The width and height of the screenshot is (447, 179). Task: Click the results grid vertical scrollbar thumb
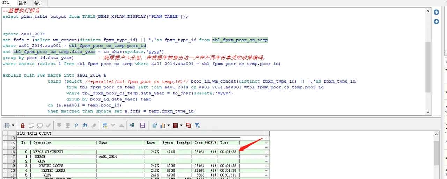coord(437,153)
